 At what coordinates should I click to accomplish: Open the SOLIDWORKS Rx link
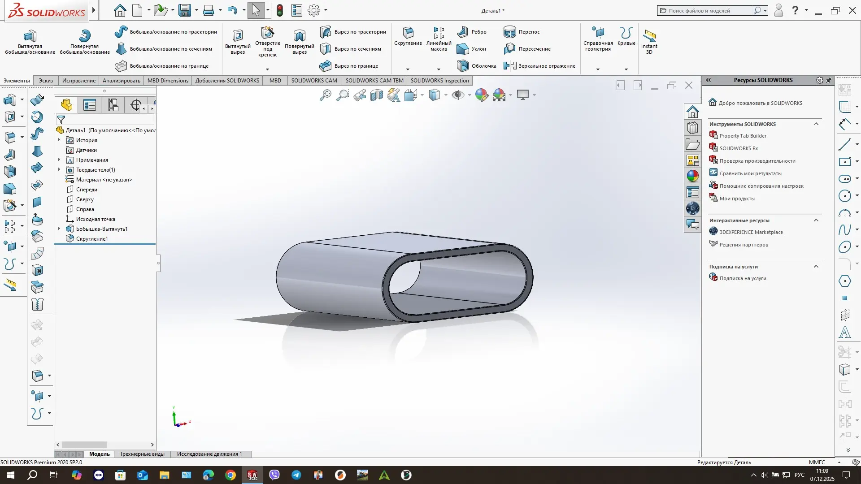(x=739, y=148)
